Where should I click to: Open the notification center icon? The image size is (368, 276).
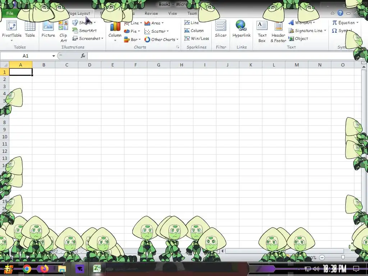(356, 269)
